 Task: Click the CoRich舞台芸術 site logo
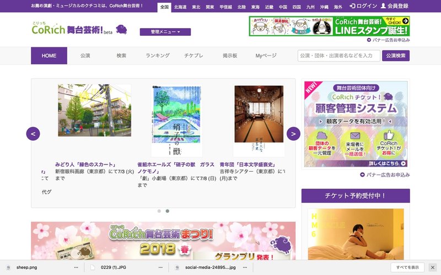click(72, 29)
